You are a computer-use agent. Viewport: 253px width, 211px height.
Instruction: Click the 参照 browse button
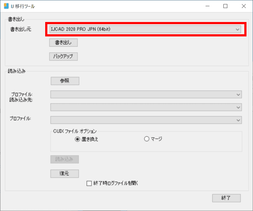(x=65, y=81)
